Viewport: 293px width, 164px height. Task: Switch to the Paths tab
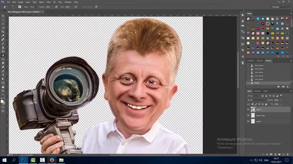pyautogui.click(x=266, y=91)
